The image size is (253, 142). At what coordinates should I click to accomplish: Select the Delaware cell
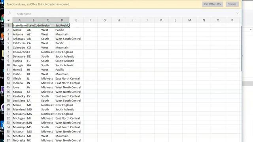(19, 56)
